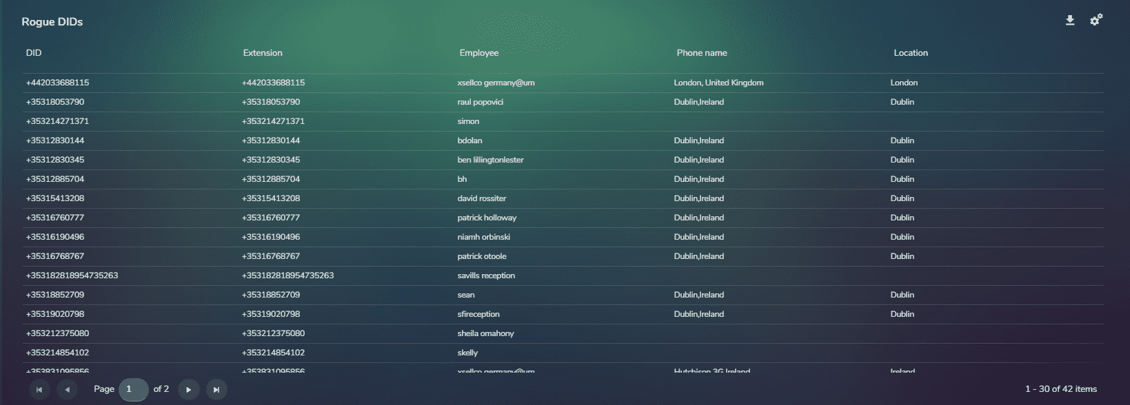Screen dimensions: 1130x405
Task: Click employee savills reception row
Action: (x=486, y=276)
